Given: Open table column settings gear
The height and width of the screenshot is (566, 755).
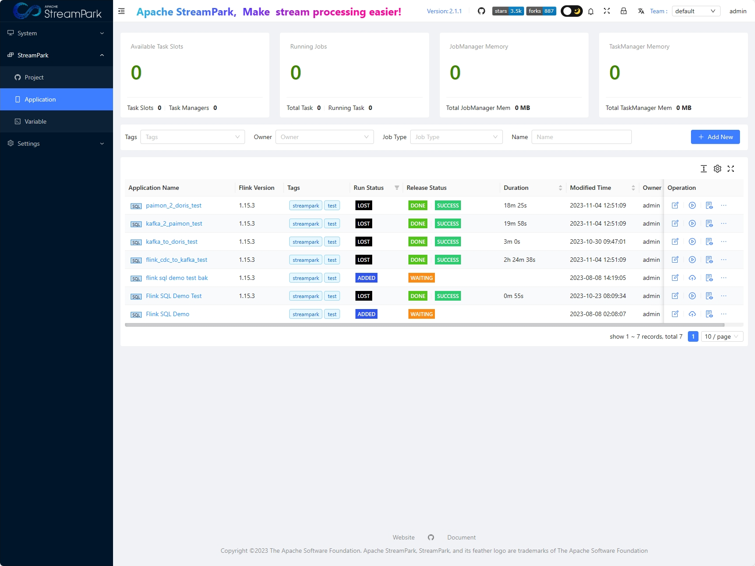Looking at the screenshot, I should (x=717, y=169).
